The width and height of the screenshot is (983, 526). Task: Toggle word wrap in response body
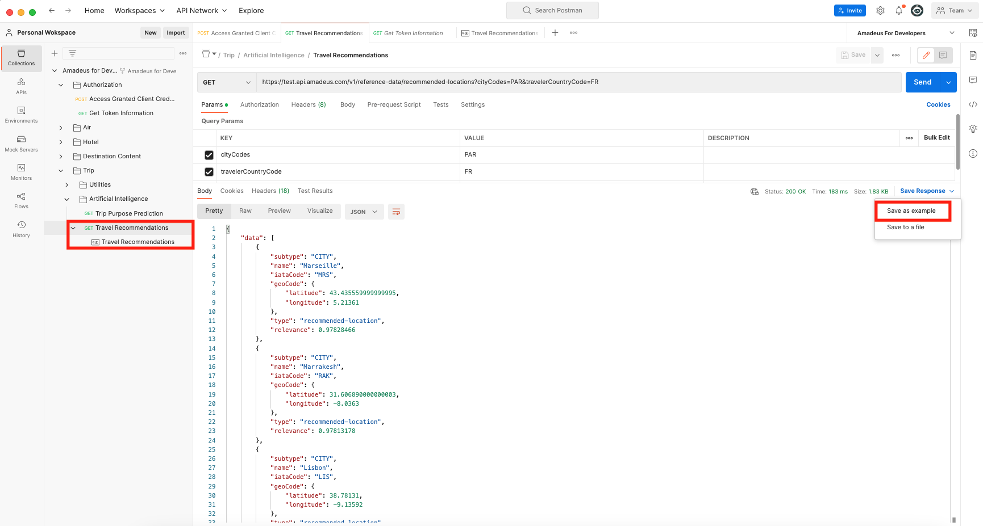397,212
